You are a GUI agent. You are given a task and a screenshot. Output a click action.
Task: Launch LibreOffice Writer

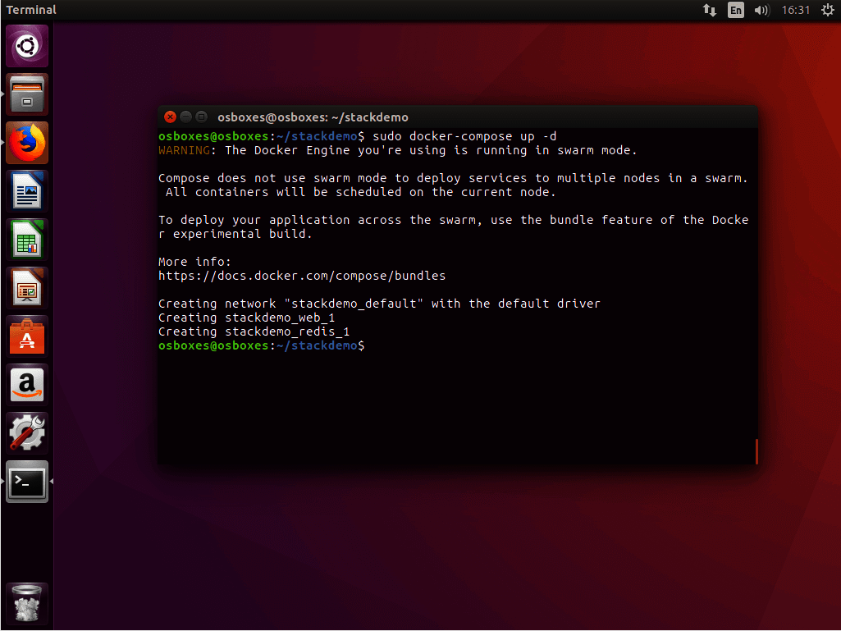(x=27, y=190)
